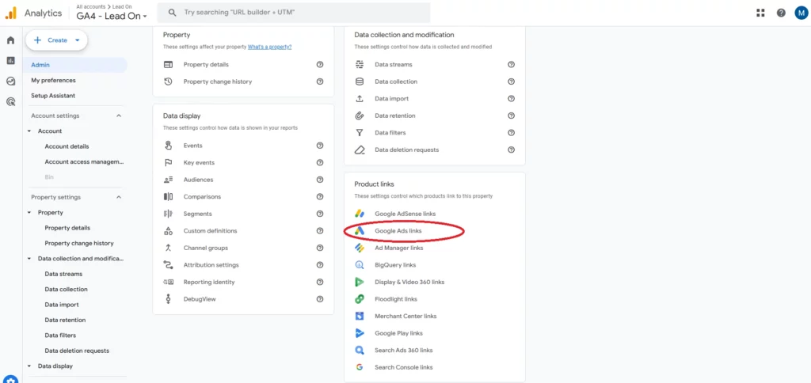811x383 pixels.
Task: Open Data collection in the card
Action: click(x=396, y=82)
